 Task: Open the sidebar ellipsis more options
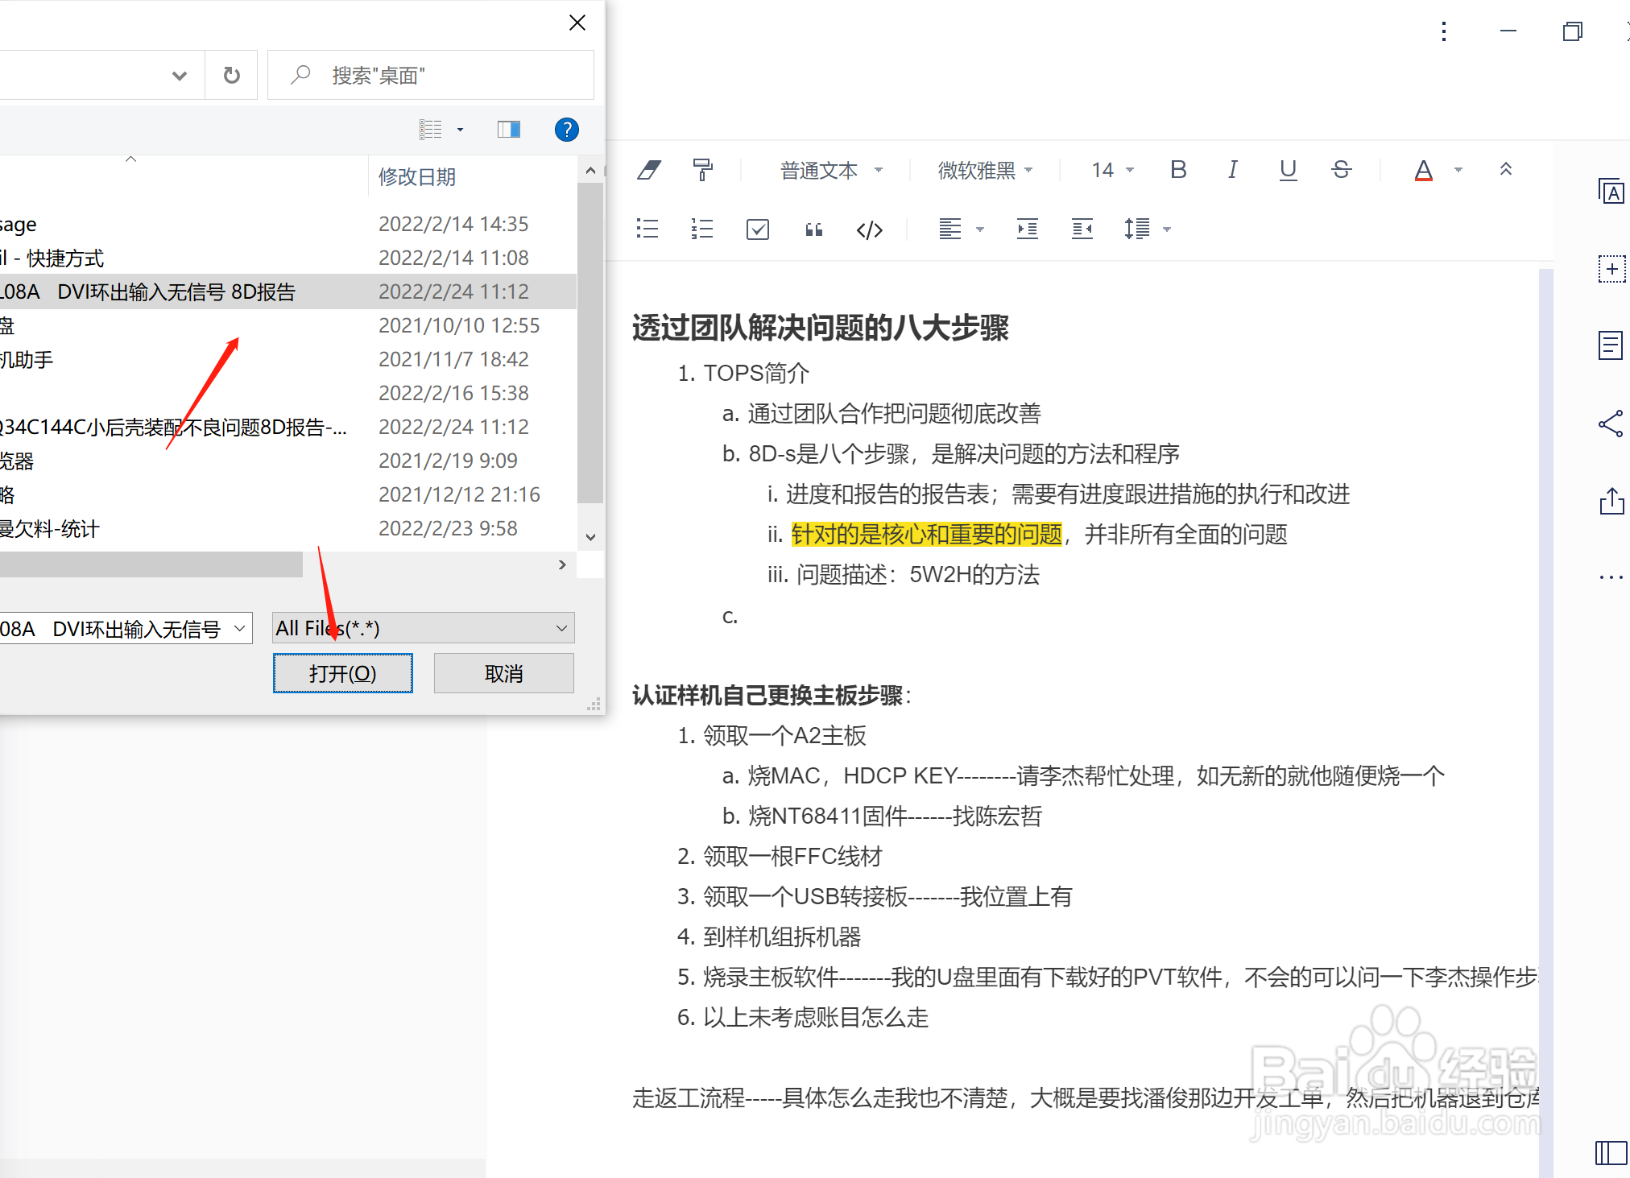(x=1611, y=577)
